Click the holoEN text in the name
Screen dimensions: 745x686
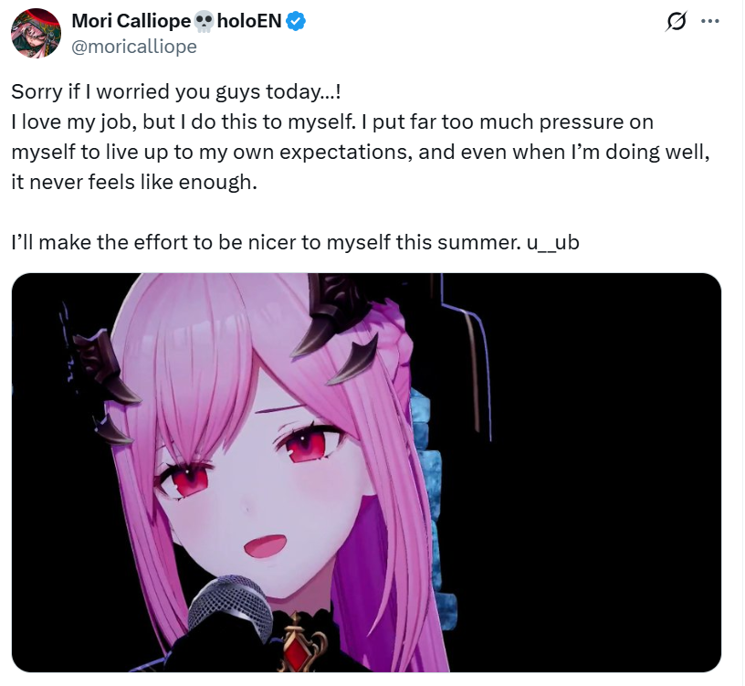(x=249, y=21)
